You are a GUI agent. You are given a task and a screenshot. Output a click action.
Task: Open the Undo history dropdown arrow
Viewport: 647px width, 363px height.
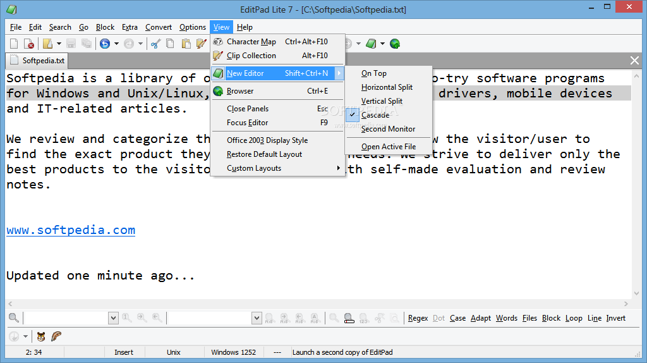coord(116,44)
